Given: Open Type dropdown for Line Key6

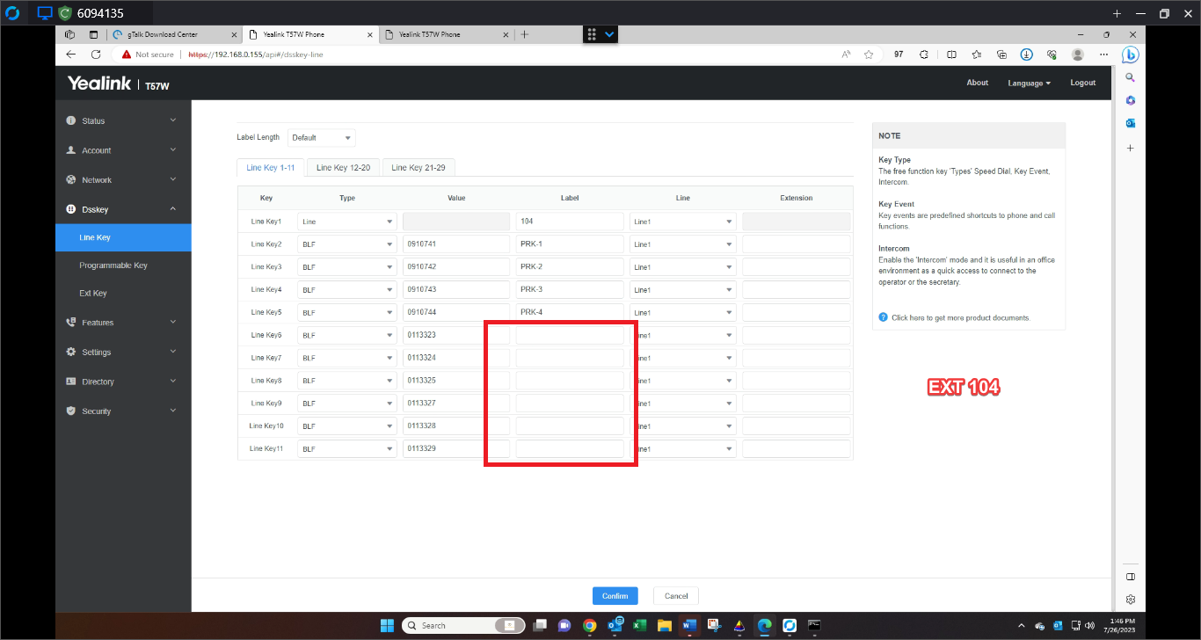Looking at the screenshot, I should [347, 335].
